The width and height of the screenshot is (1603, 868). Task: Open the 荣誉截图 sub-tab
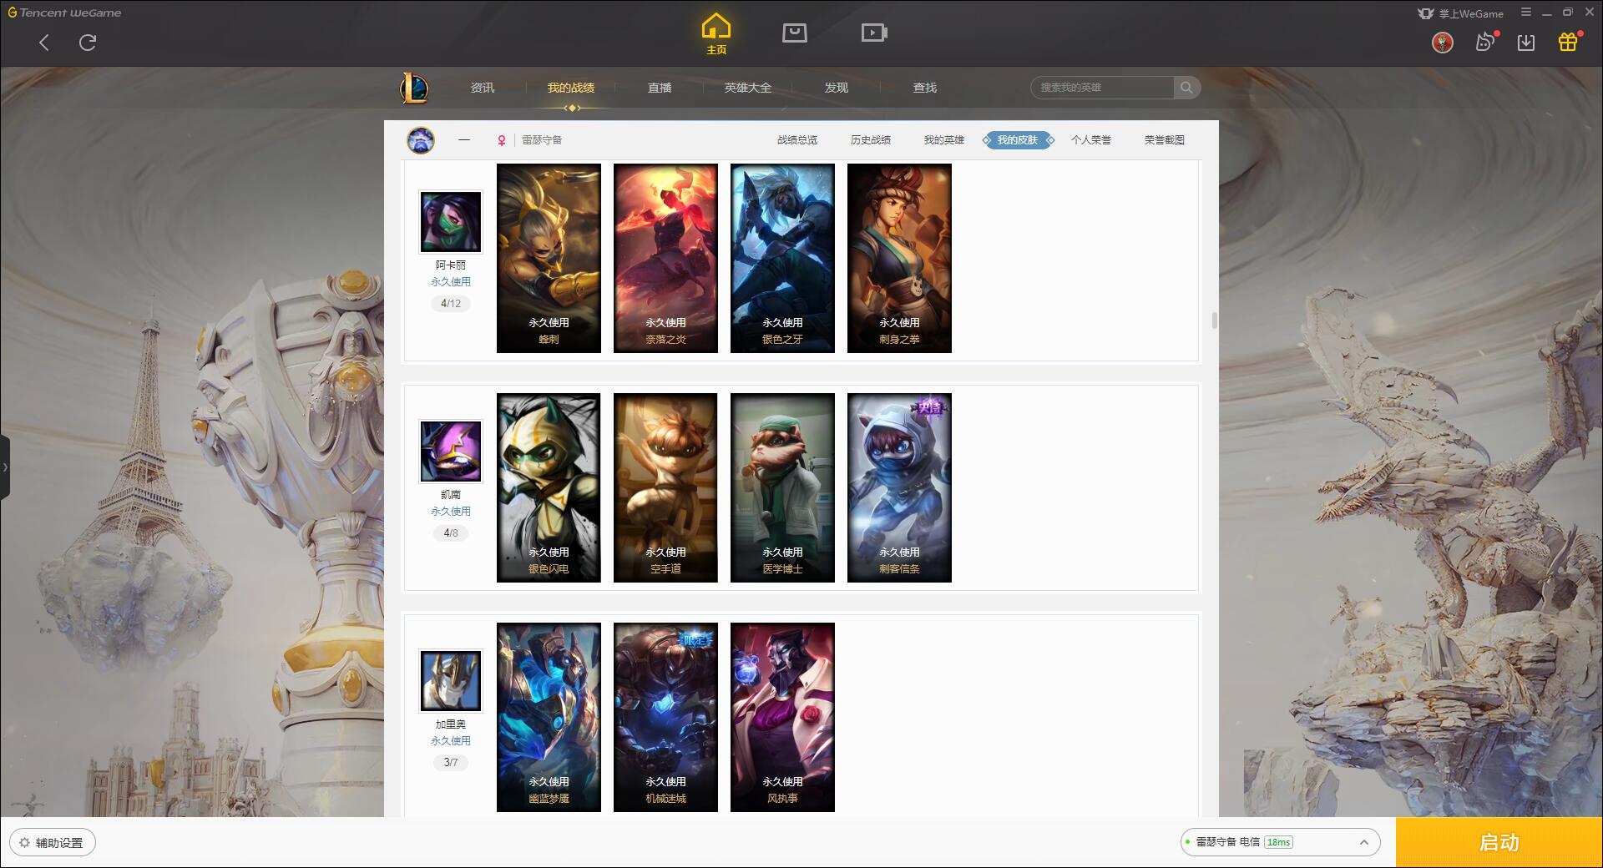1165,140
